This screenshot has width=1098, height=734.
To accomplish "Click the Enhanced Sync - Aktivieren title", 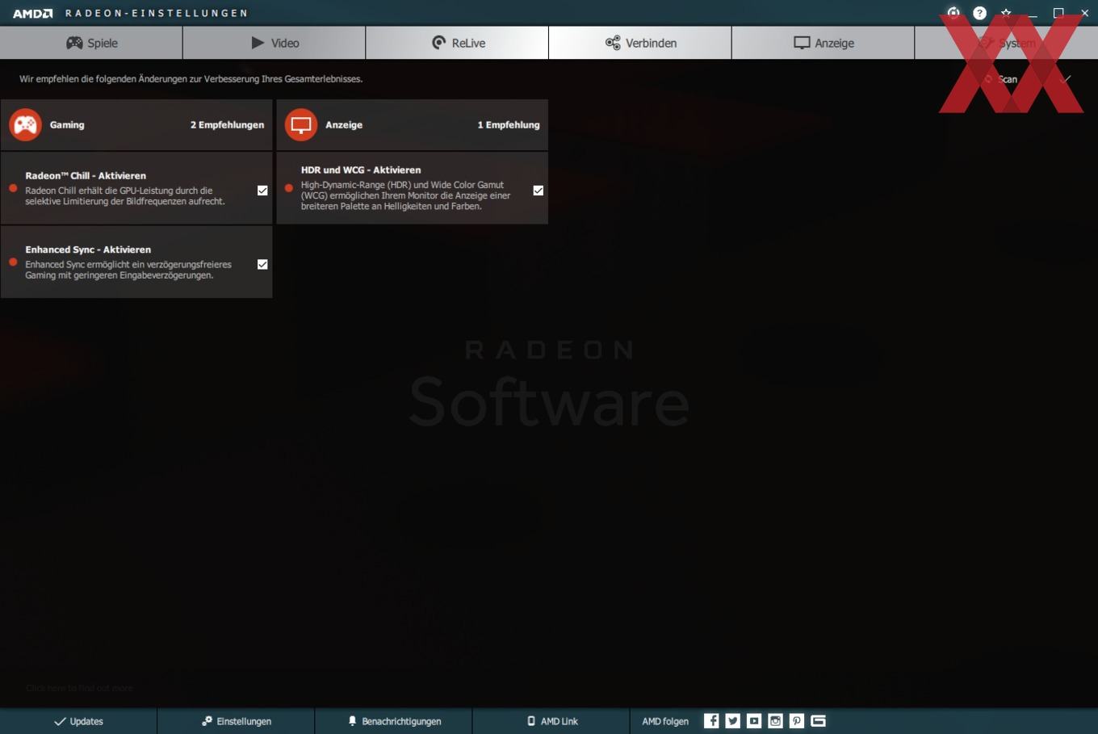I will 88,250.
